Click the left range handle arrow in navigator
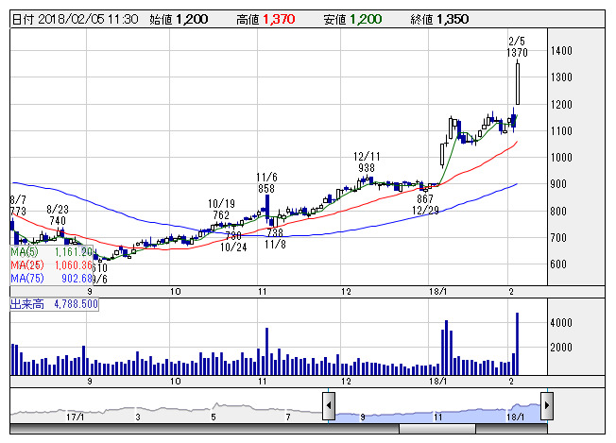Screen dimensions: 616x443 click(328, 408)
